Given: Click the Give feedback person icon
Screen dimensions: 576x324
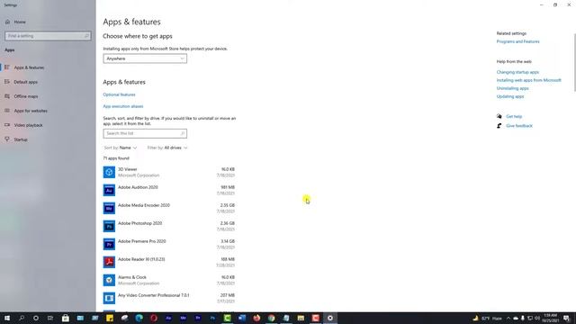Looking at the screenshot, I should 499,126.
